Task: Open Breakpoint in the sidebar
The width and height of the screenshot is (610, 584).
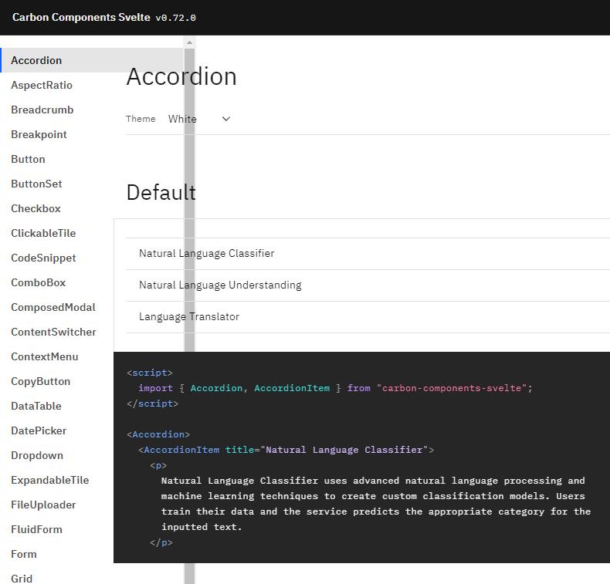Action: (39, 134)
